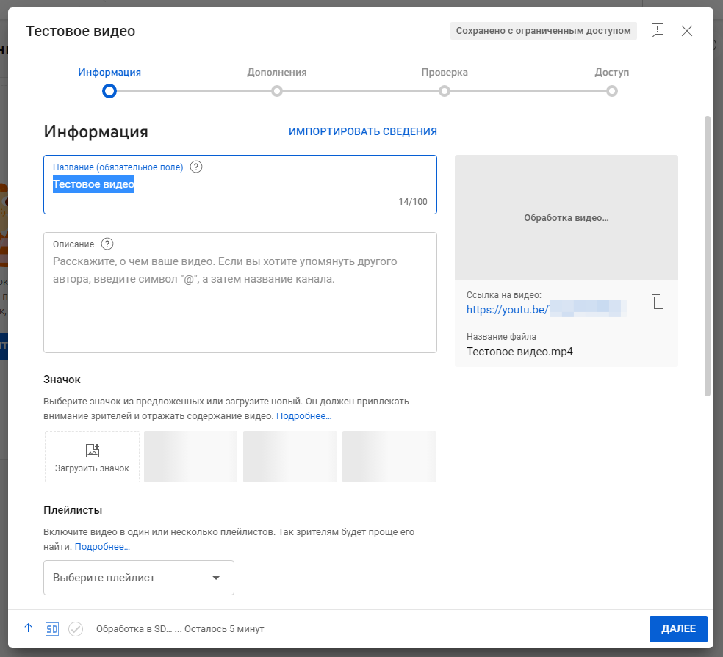
Task: Click the title field with Тестовое видео
Action: [x=240, y=185]
